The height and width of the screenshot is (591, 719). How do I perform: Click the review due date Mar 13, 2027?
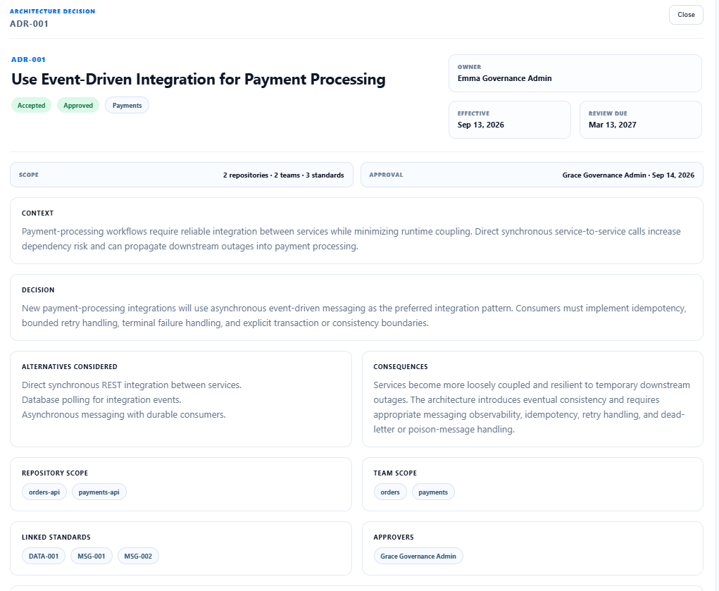(x=612, y=125)
